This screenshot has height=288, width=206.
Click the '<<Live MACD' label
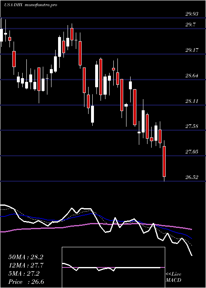coord(173,277)
